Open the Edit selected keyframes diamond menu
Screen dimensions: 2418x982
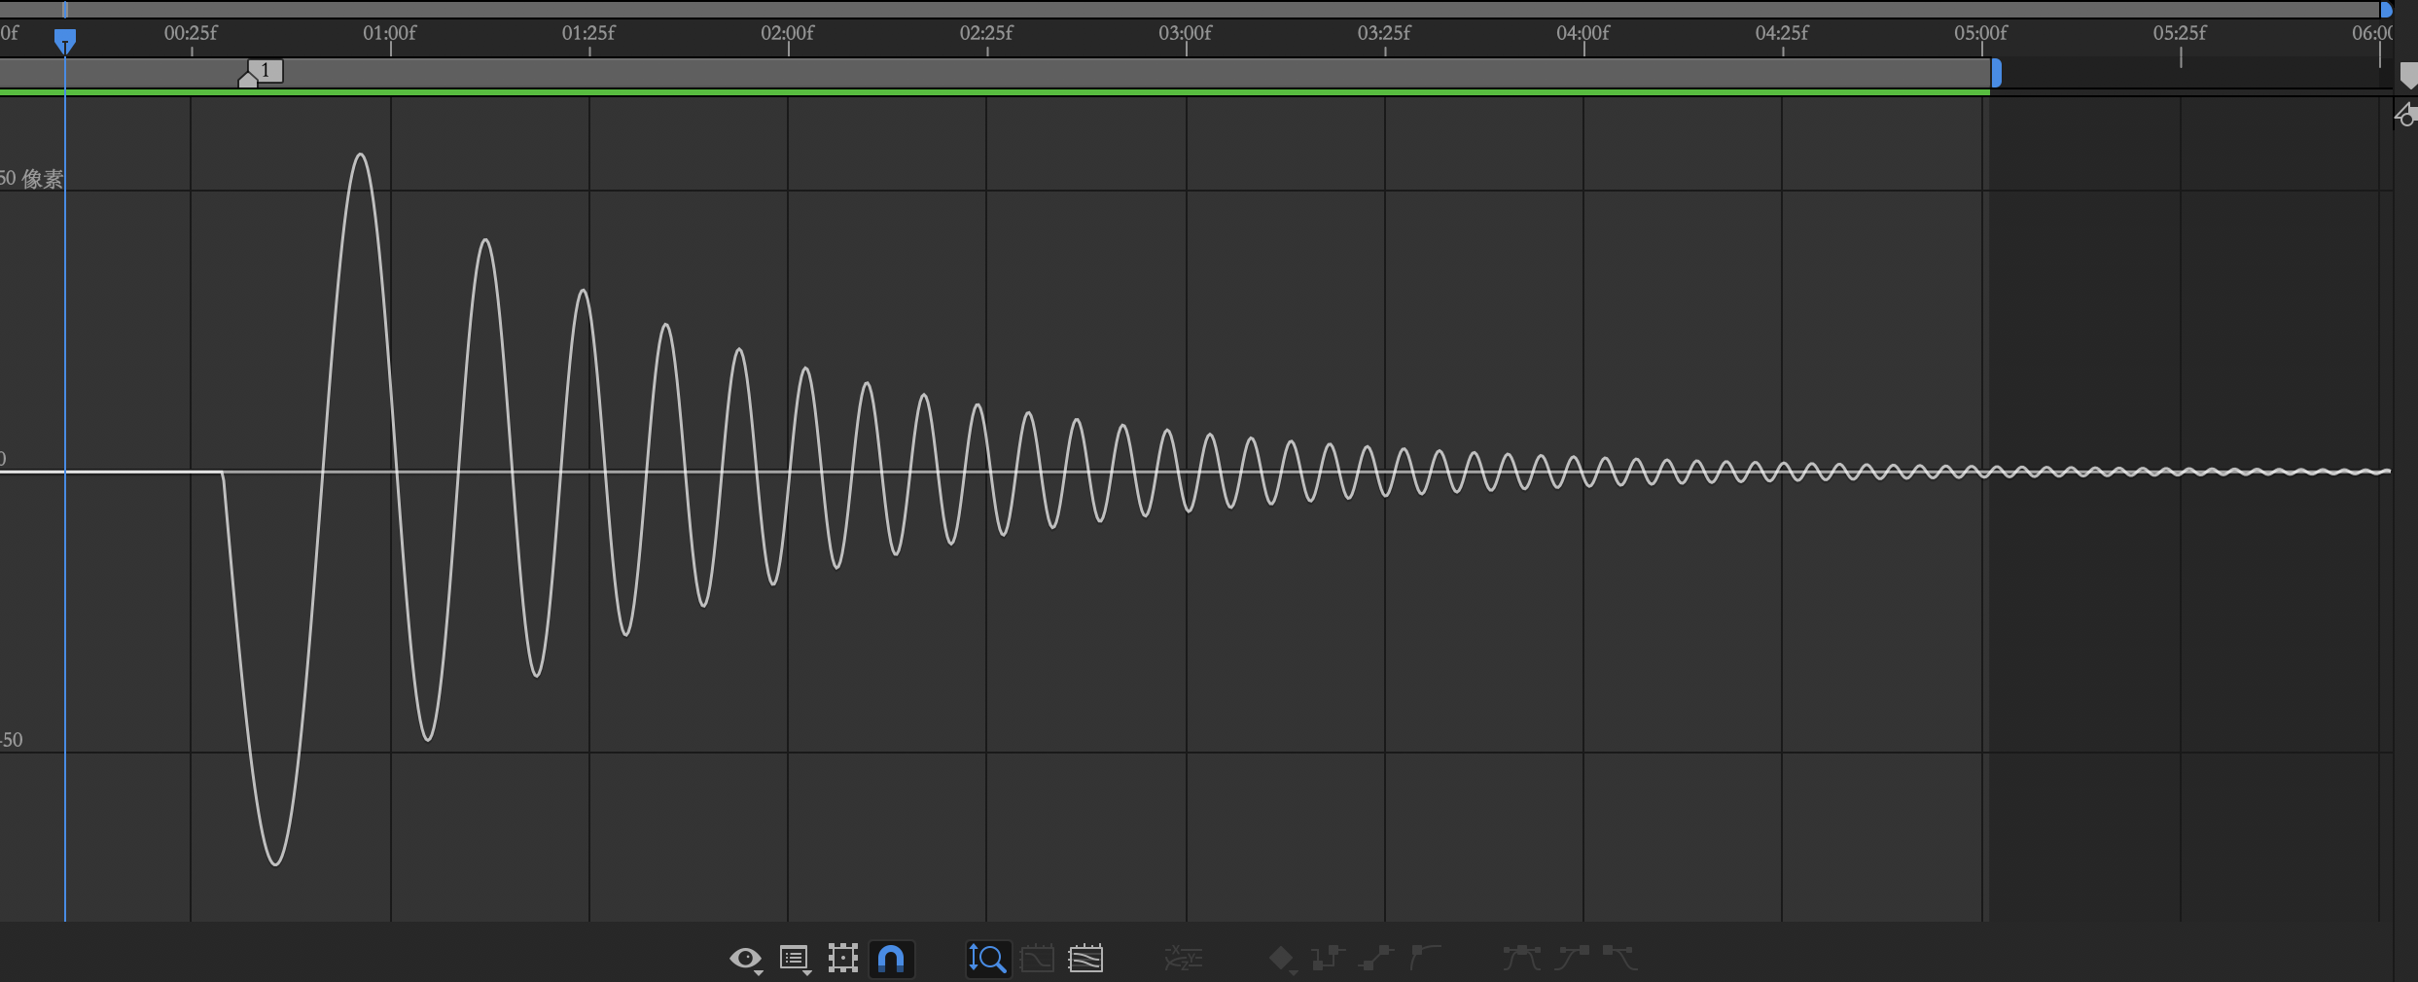1282,960
